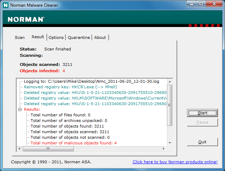The width and height of the screenshot is (225, 171).
Task: Select 'Deleted registry value: HKLM\SOFTWARE' row
Action: (95, 98)
